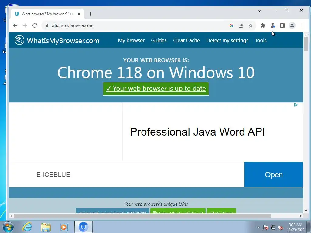Open the Clear Cache menu item

pos(186,40)
